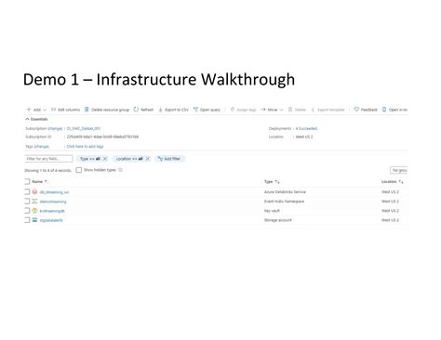Select the Key vault type cell
The height and width of the screenshot is (340, 441).
point(272,211)
